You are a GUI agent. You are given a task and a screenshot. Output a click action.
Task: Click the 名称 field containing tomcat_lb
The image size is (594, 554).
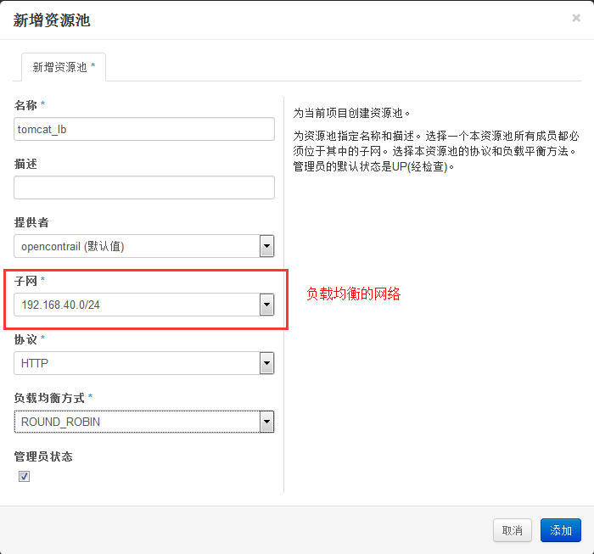click(x=144, y=129)
